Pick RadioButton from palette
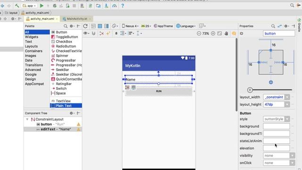This screenshot has height=170, width=302. [x=66, y=46]
